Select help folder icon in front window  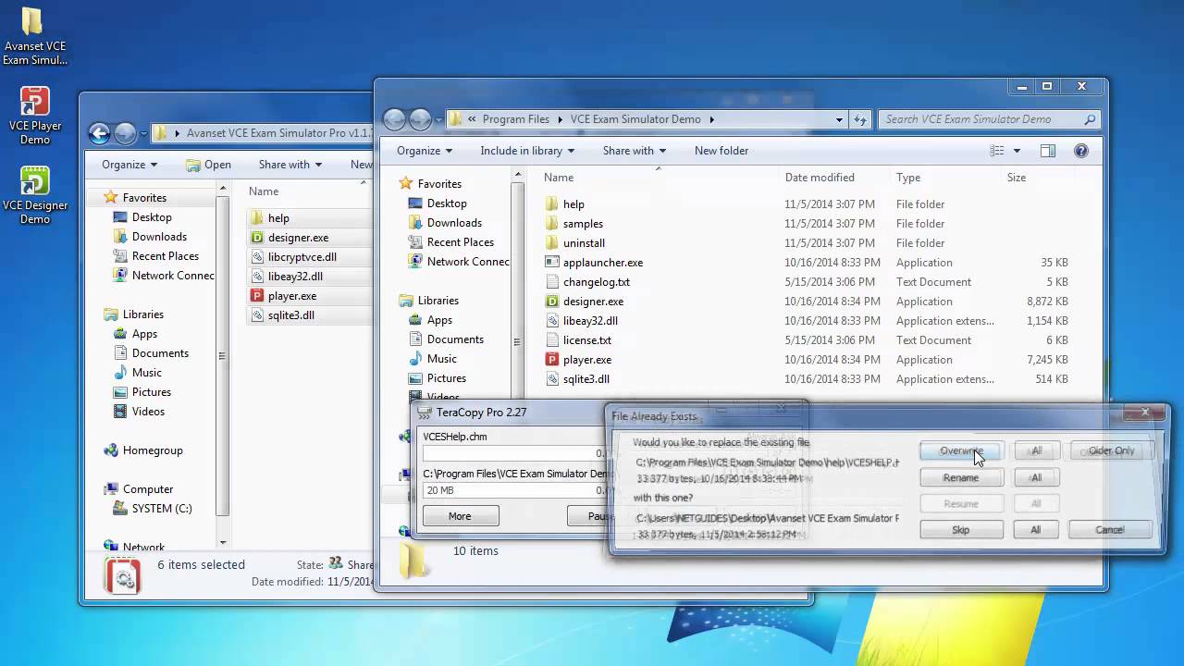(x=552, y=204)
